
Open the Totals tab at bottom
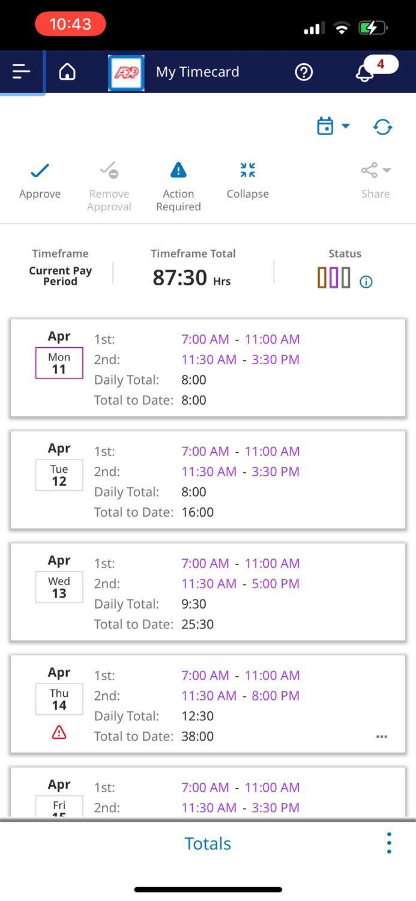tap(208, 843)
